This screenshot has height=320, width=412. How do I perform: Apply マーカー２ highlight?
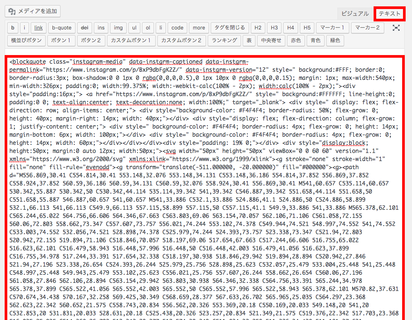367,28
